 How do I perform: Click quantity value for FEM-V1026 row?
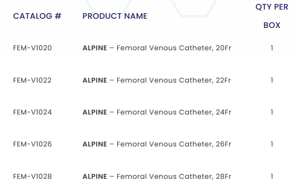point(272,144)
